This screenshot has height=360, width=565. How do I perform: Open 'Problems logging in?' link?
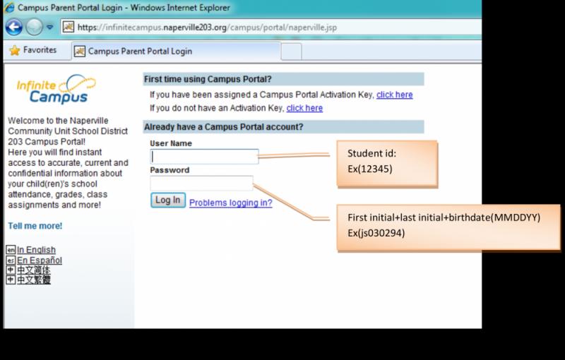point(231,203)
